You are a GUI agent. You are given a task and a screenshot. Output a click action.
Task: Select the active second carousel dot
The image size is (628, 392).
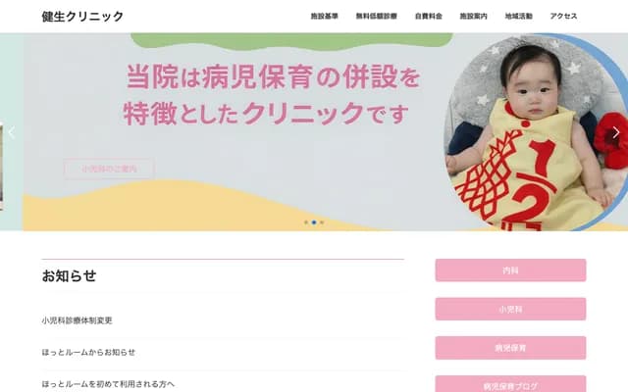(314, 222)
